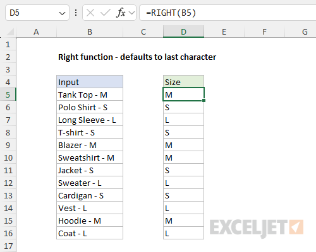The width and height of the screenshot is (316, 252).
Task: Select row 9 header
Action: point(8,145)
